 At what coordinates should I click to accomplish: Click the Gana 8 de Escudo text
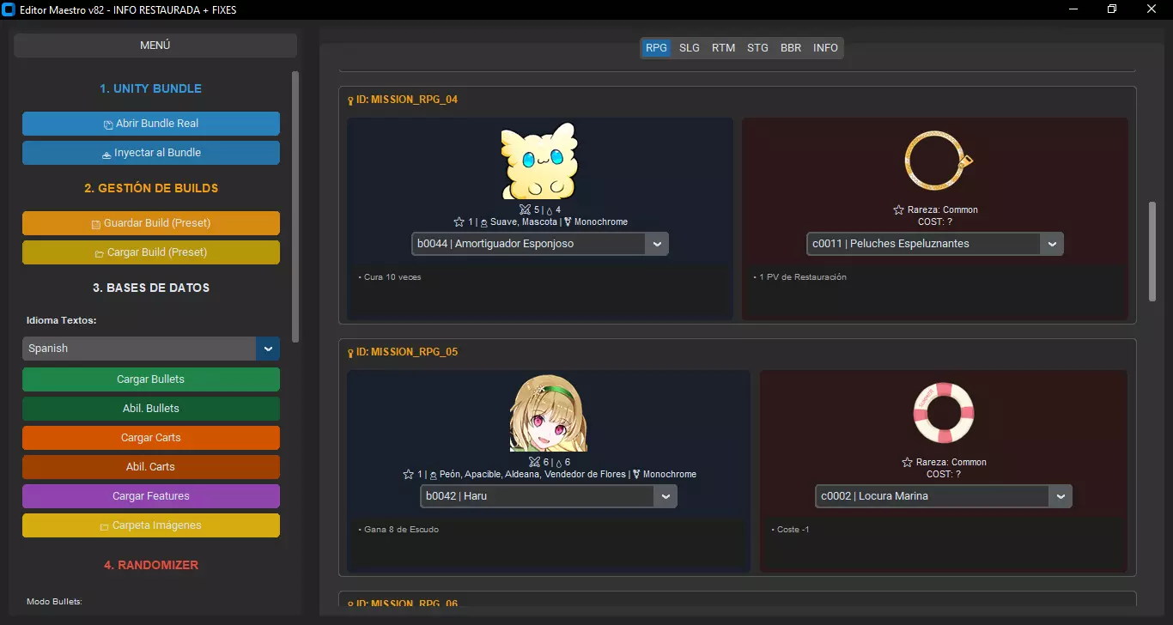click(398, 530)
